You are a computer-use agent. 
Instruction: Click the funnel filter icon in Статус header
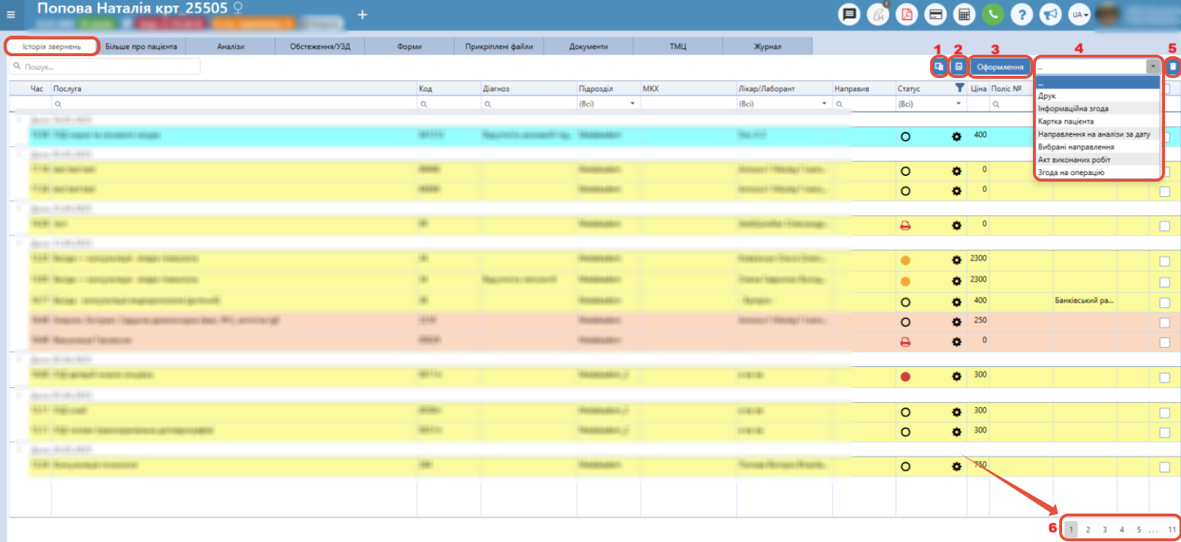click(959, 88)
